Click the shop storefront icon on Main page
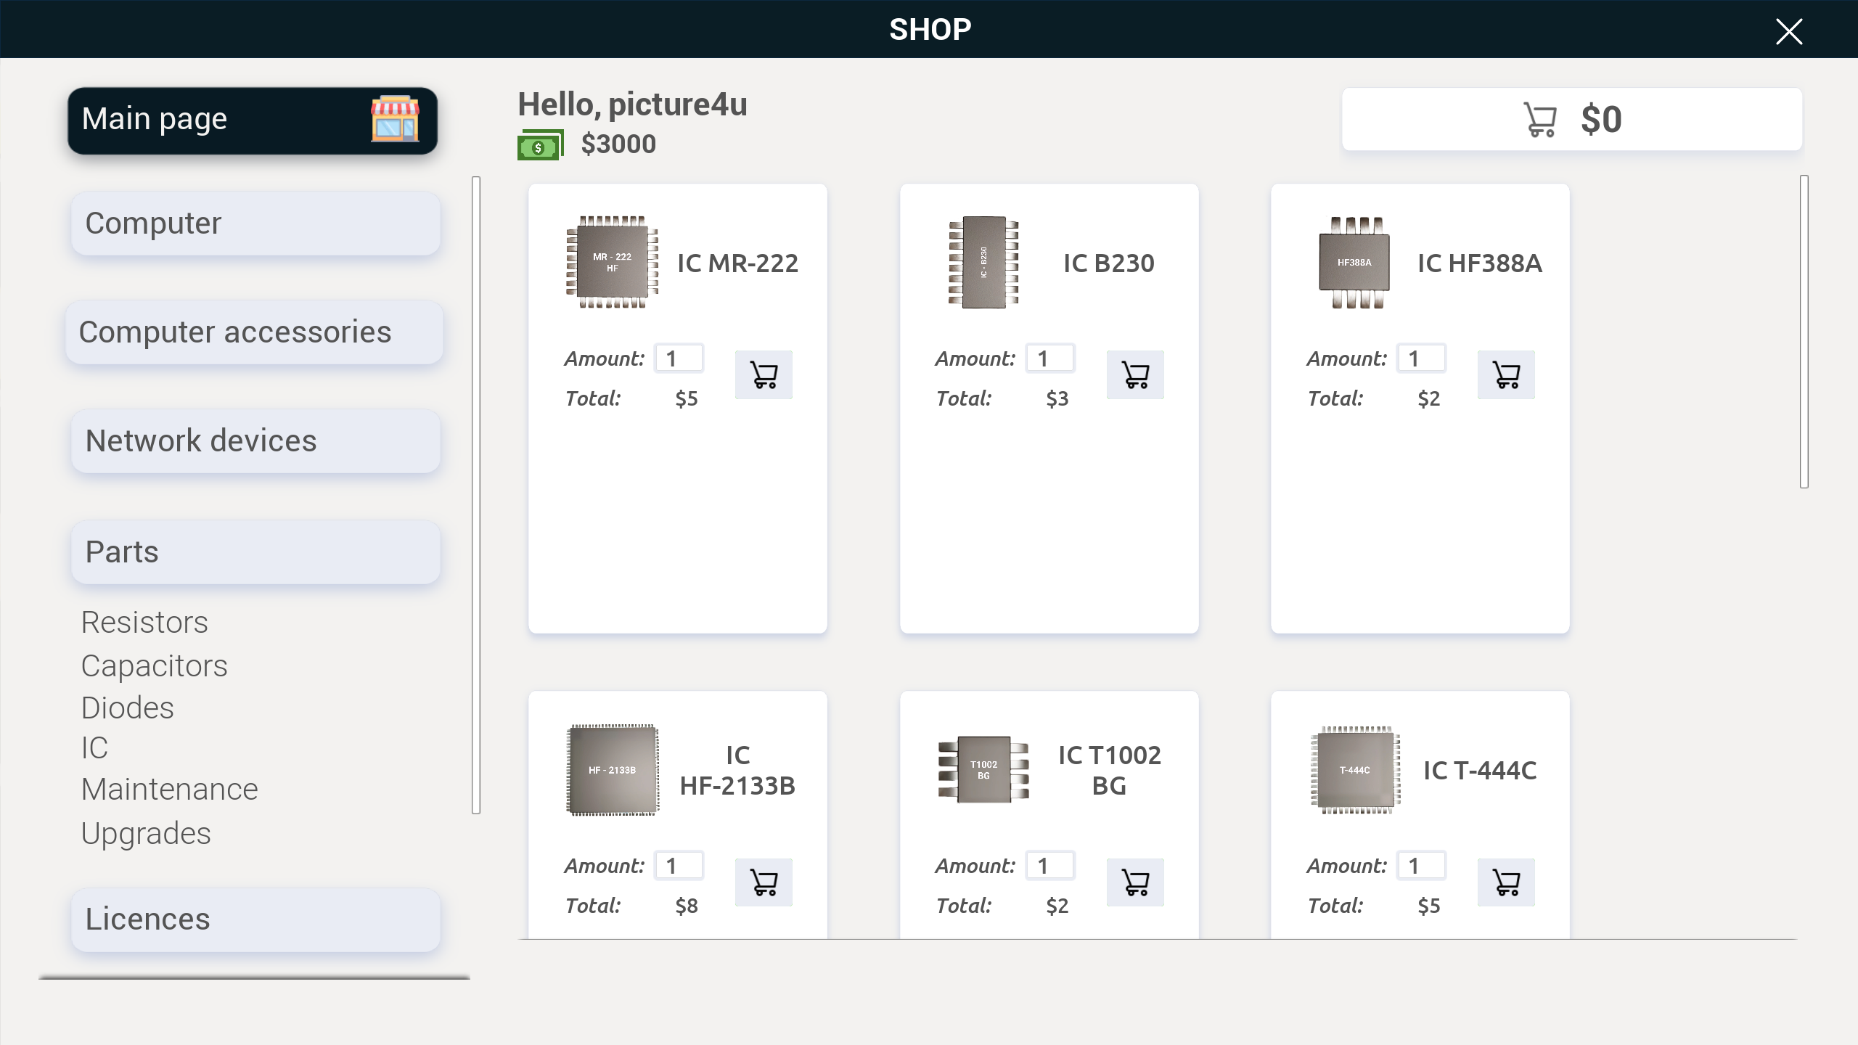 tap(395, 119)
